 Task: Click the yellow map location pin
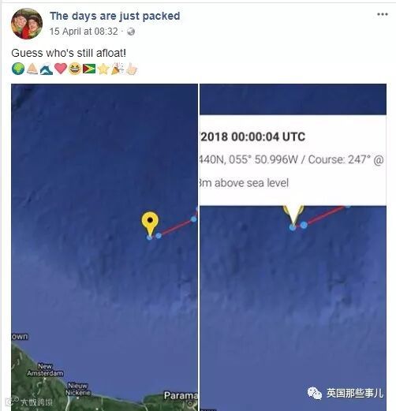(x=150, y=223)
